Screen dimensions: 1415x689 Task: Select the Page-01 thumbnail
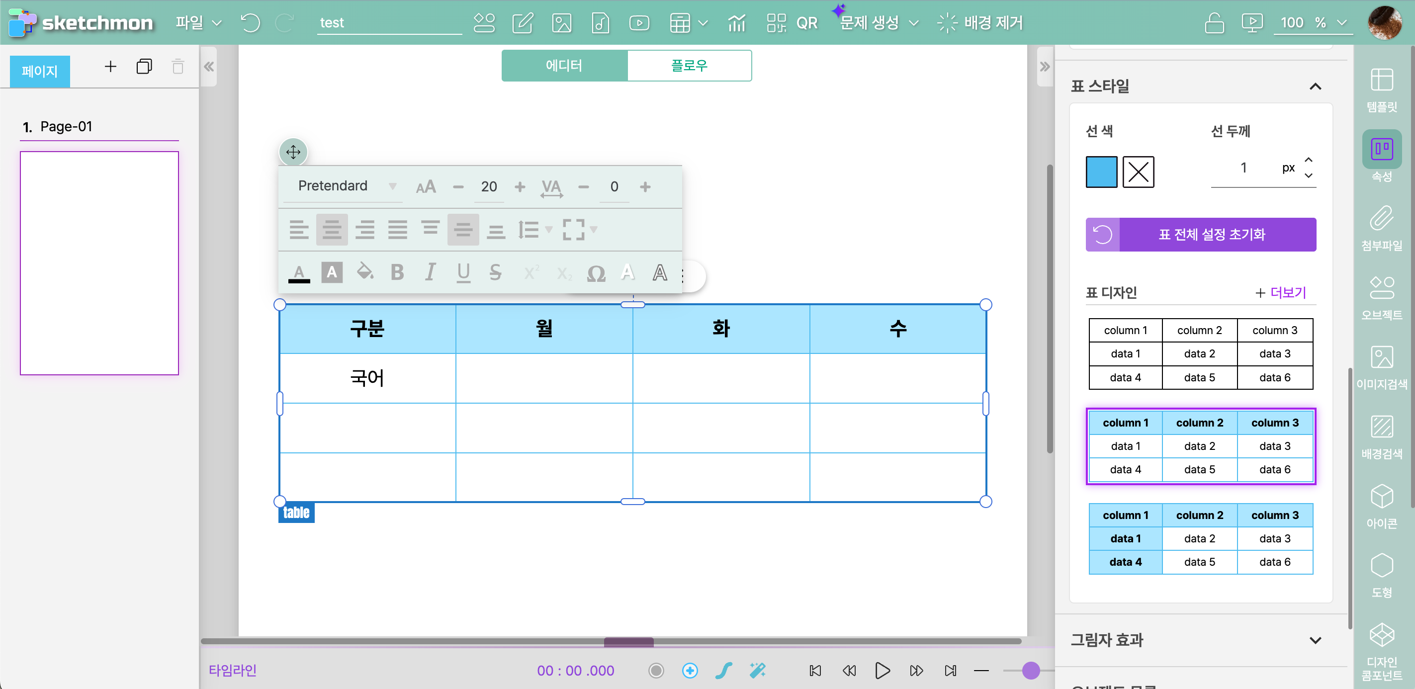click(x=99, y=263)
